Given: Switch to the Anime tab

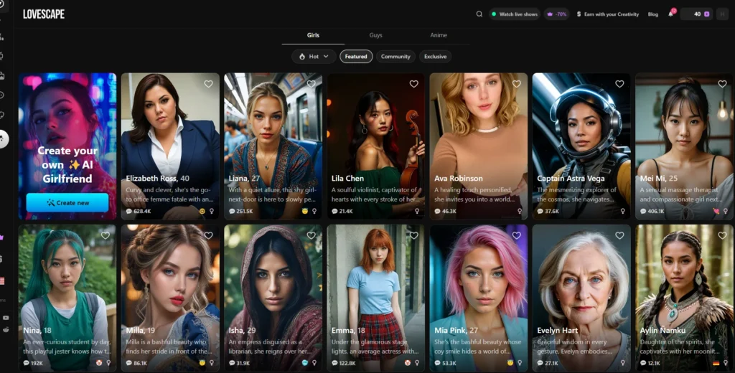Looking at the screenshot, I should click(x=438, y=35).
